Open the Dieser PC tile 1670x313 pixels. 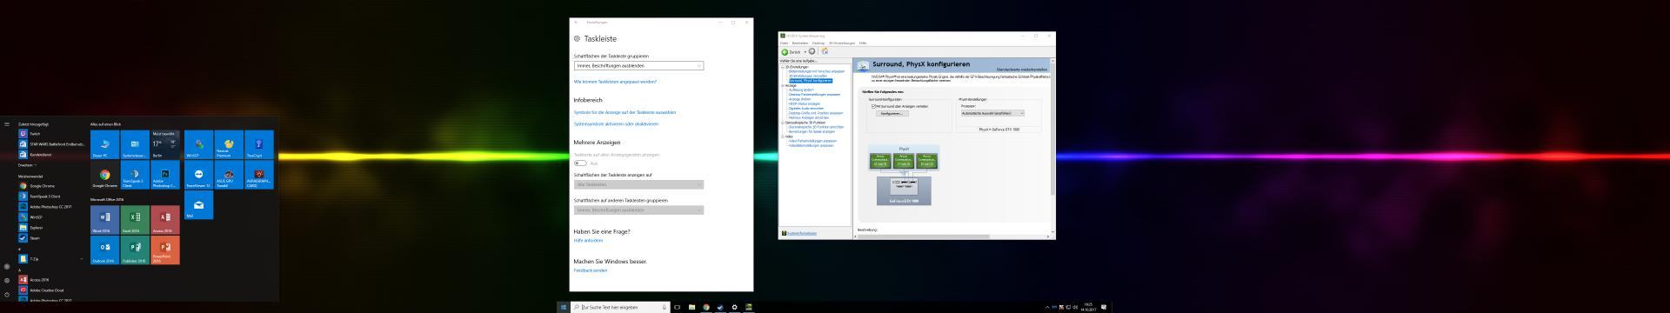click(x=104, y=145)
